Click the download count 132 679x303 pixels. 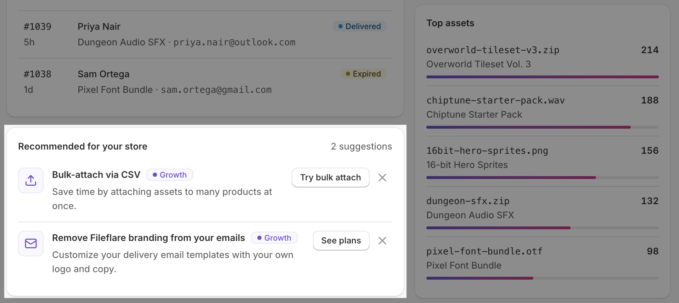tap(650, 201)
